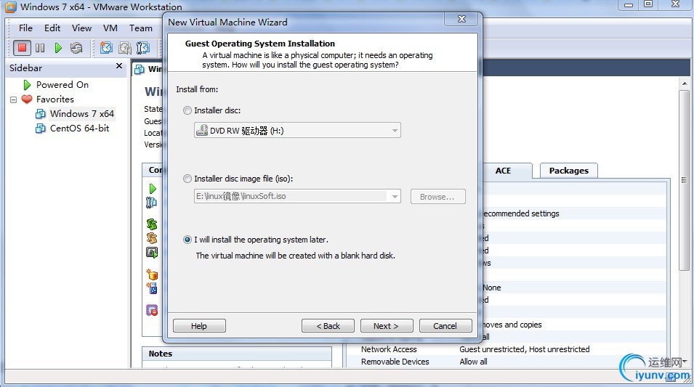Click the green power-on command icon in Commands

coord(153,189)
